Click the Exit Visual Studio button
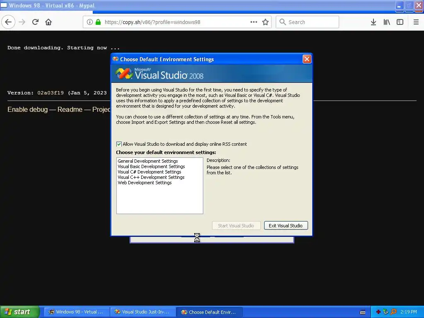Viewport: 424px width, 318px height. coord(286,226)
